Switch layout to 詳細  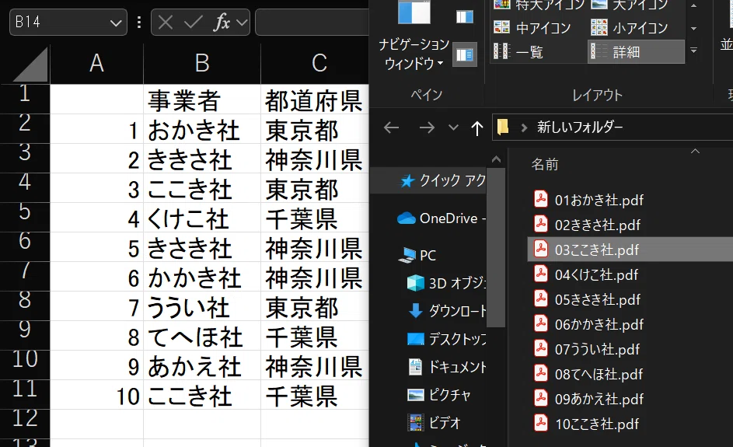pos(636,51)
